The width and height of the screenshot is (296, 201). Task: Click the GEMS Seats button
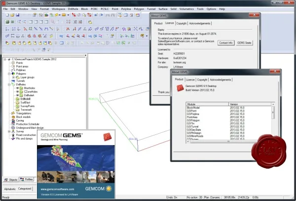tap(244, 42)
